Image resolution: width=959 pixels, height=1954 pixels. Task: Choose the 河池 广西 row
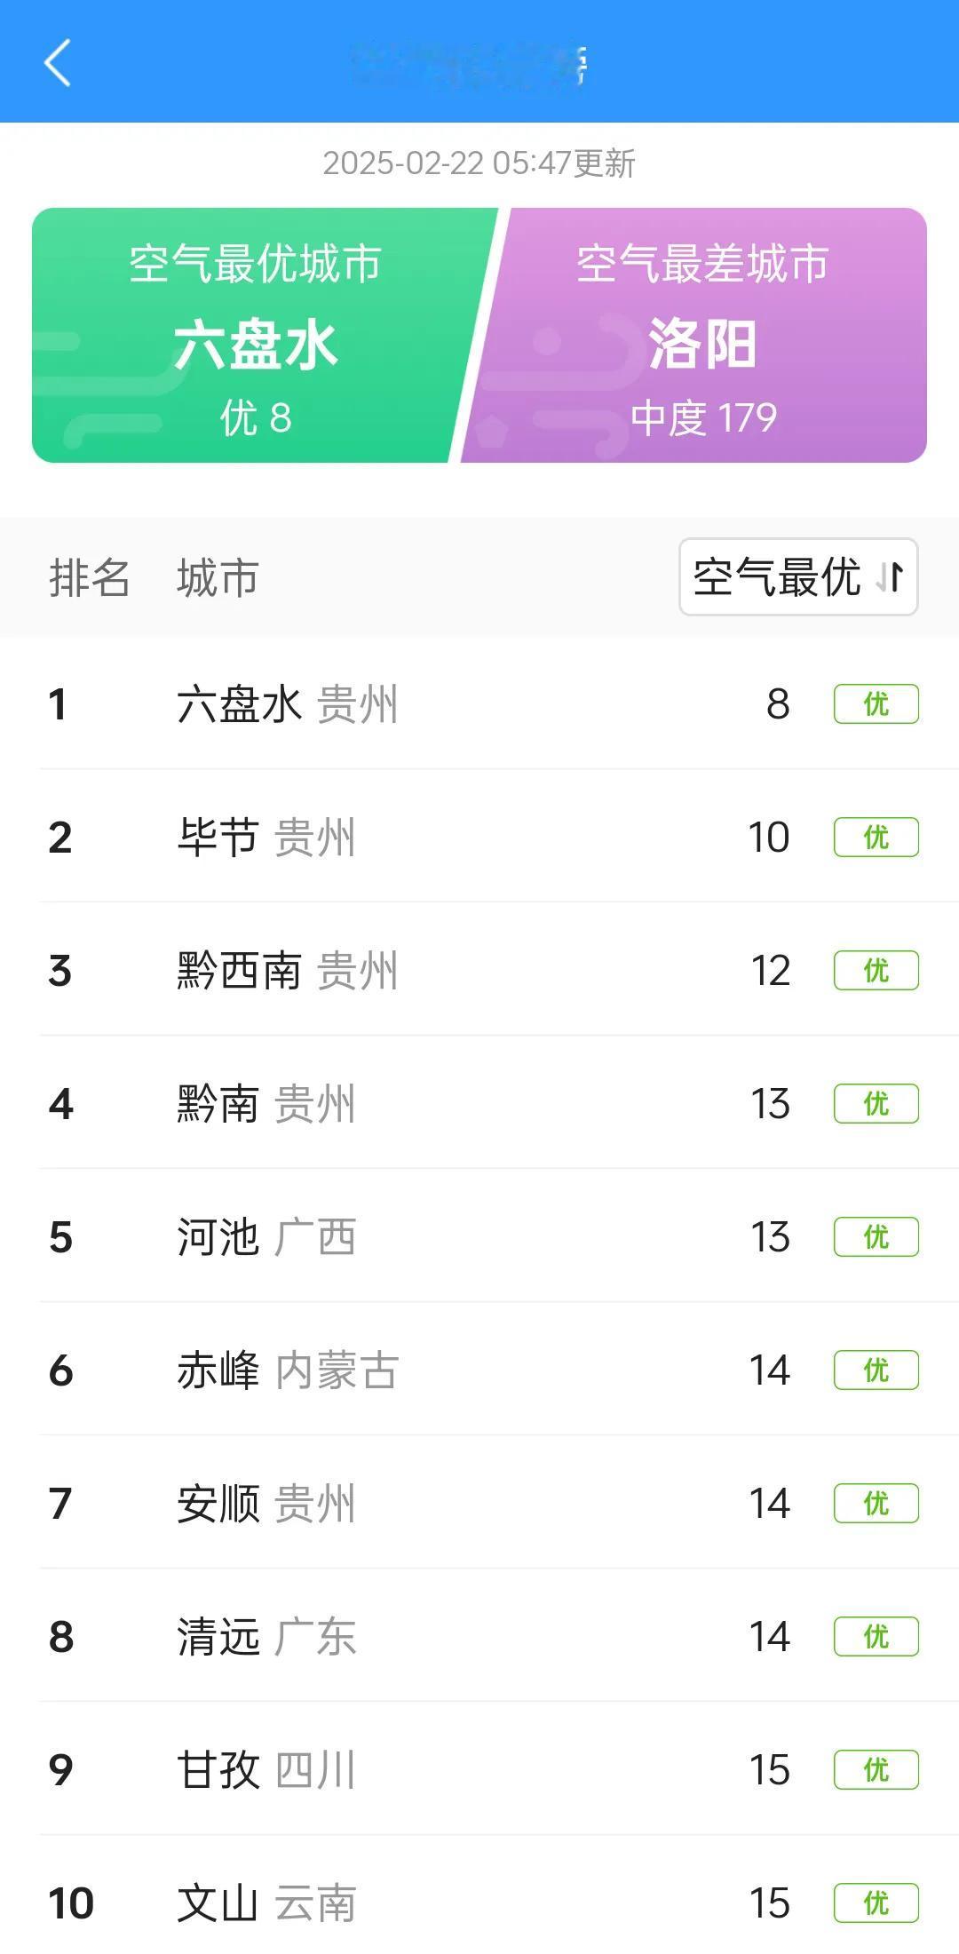coord(479,1236)
